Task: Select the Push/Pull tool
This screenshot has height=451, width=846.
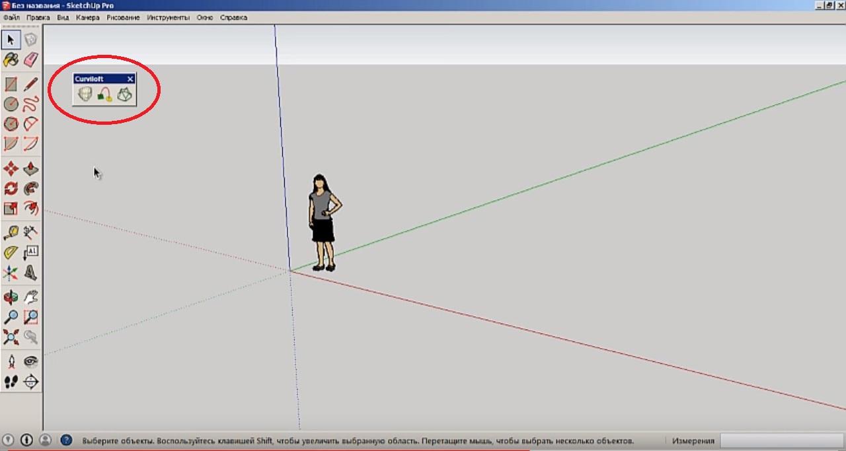Action: 31,169
